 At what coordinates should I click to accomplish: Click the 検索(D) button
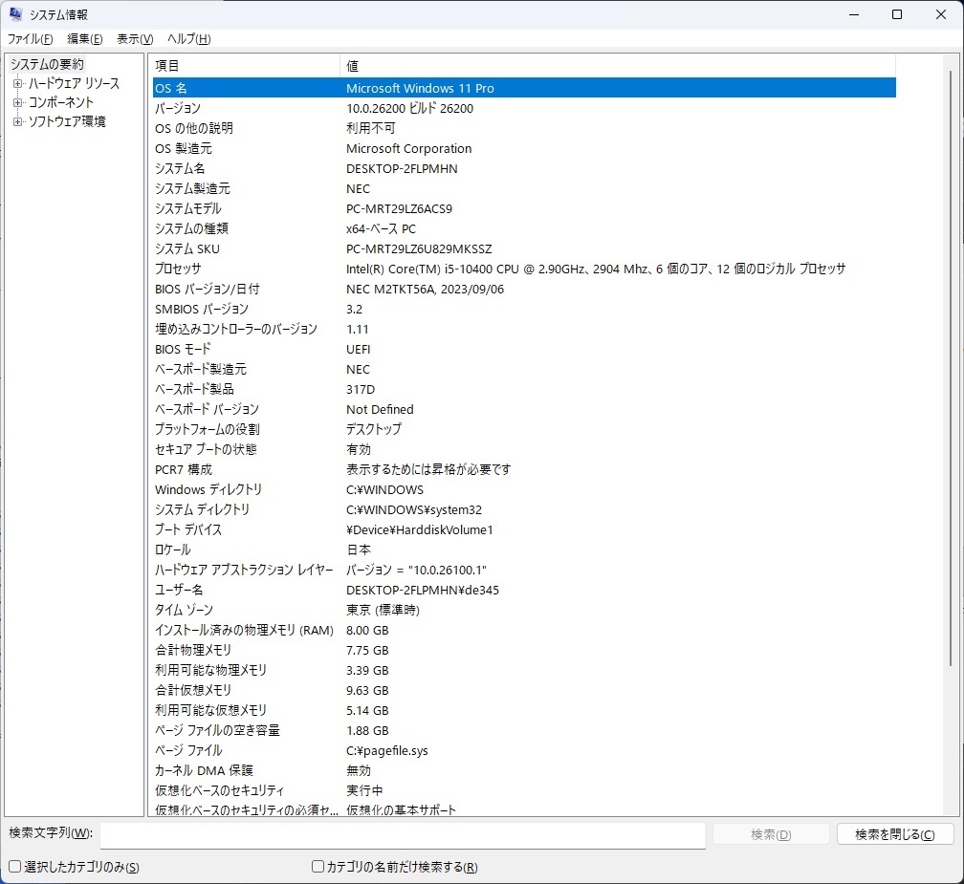coord(771,834)
